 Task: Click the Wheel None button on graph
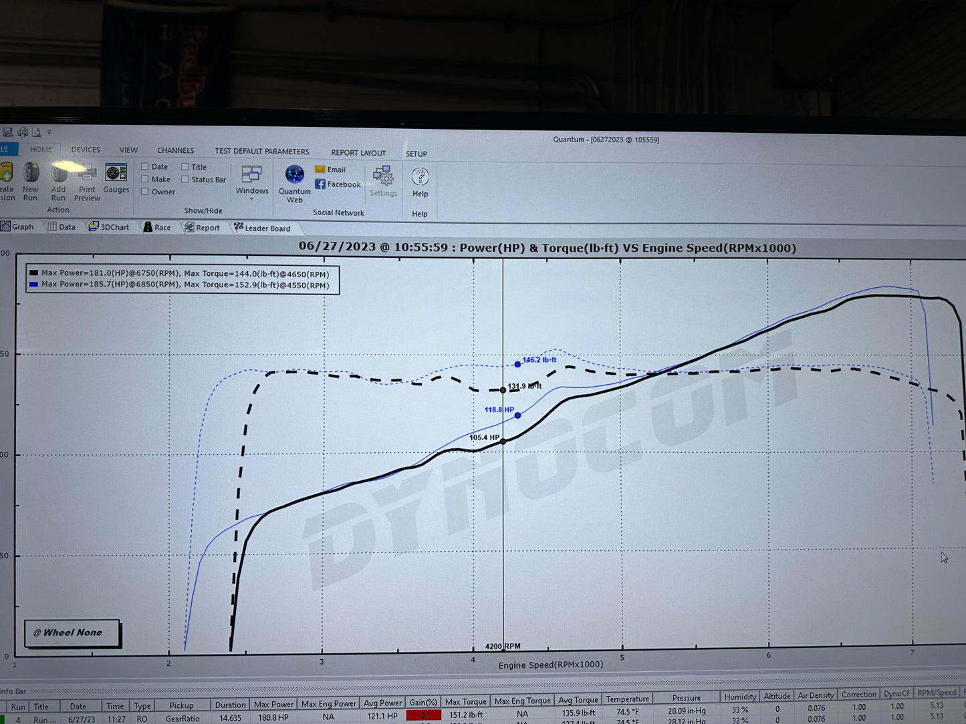72,632
